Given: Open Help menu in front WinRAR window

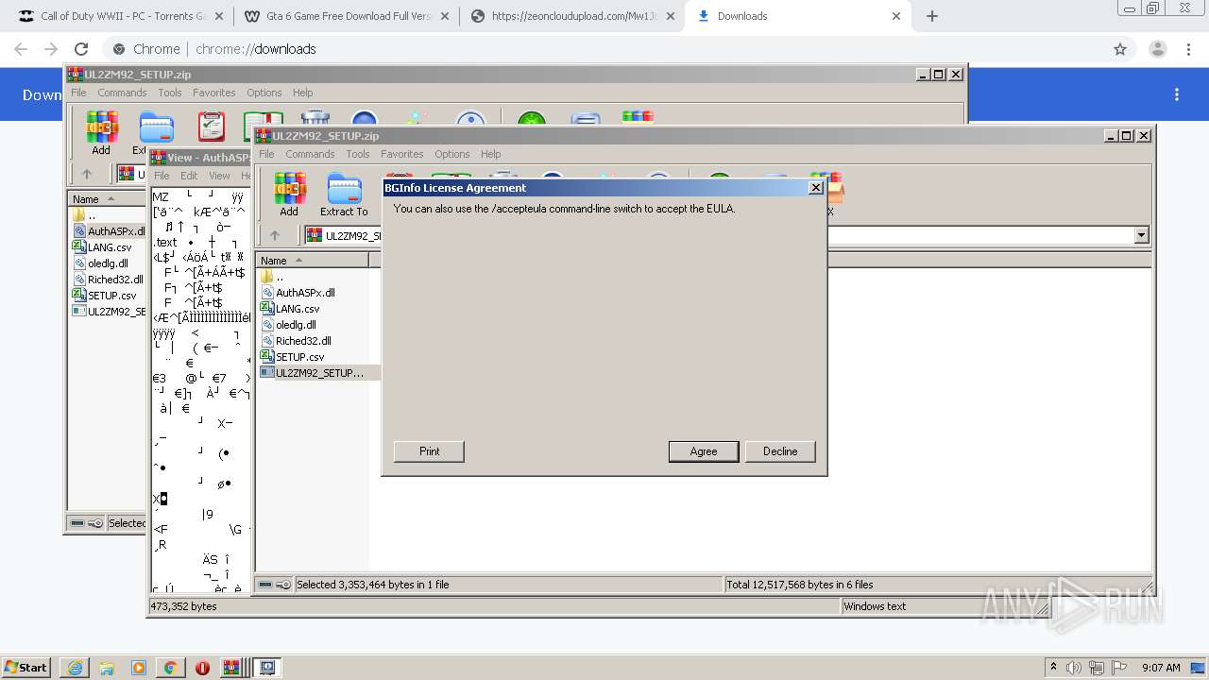Looking at the screenshot, I should (x=491, y=154).
